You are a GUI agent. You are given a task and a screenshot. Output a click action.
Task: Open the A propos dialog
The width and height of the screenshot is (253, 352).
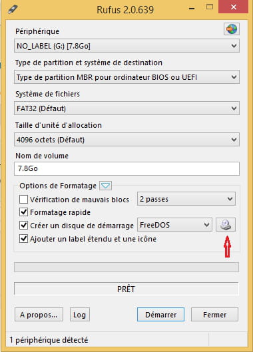point(39,315)
